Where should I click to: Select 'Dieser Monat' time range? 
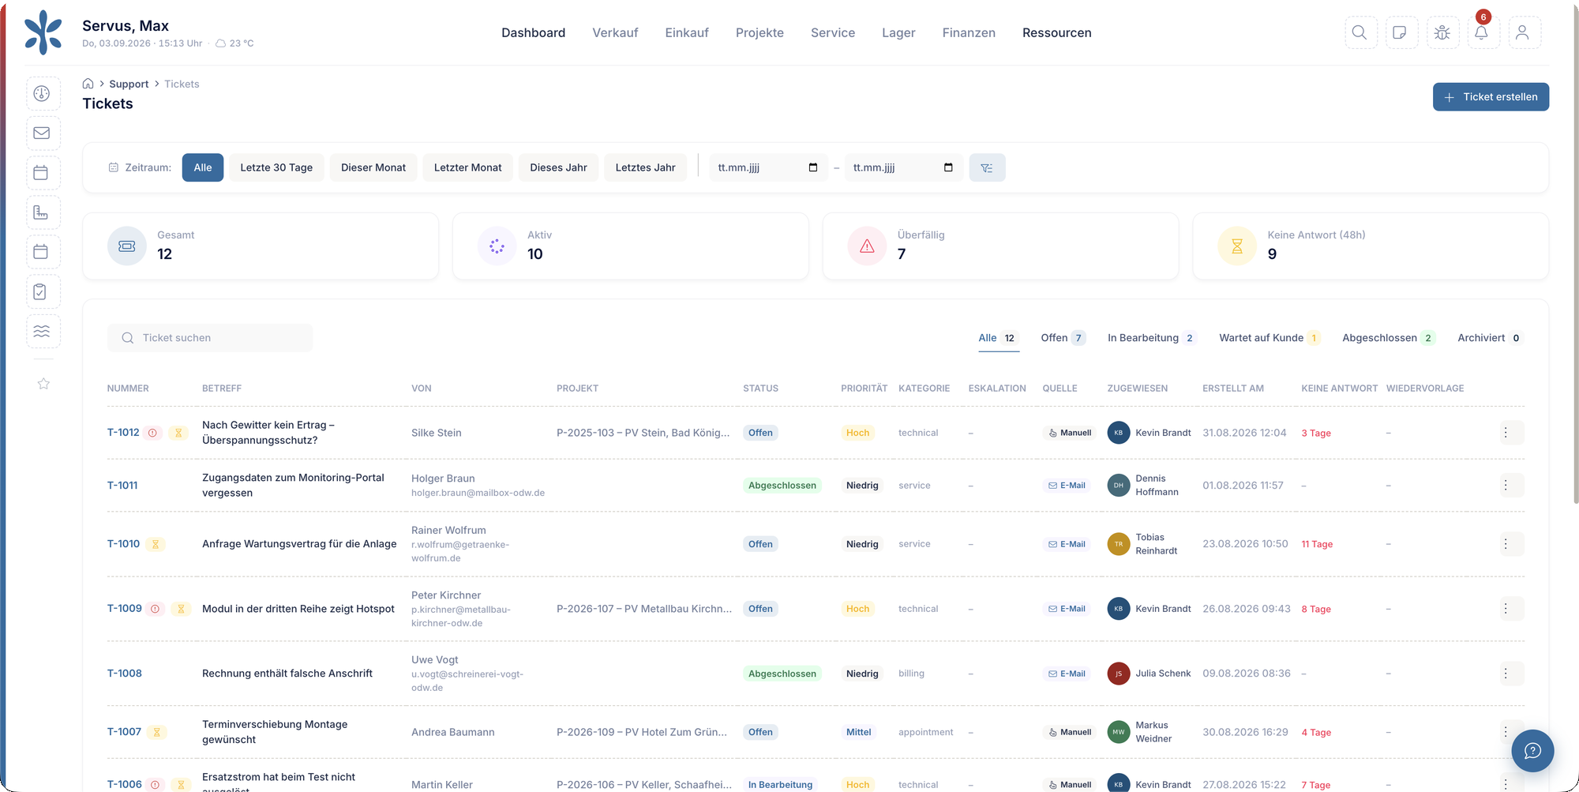coord(373,167)
